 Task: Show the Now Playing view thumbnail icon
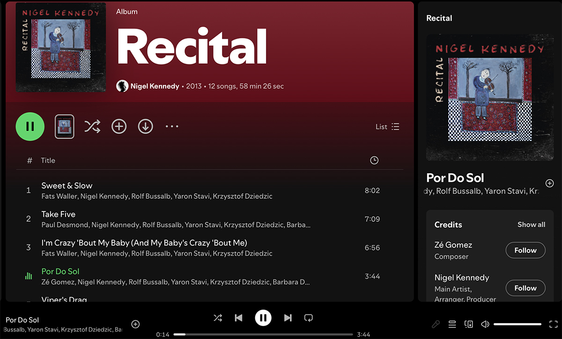pyautogui.click(x=64, y=126)
